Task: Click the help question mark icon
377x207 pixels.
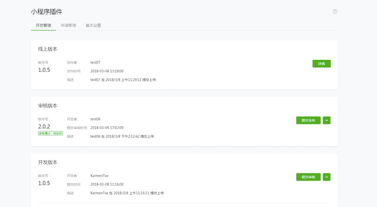Action: coord(335,11)
